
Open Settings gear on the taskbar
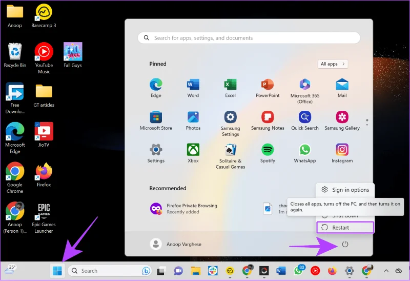coord(350,271)
